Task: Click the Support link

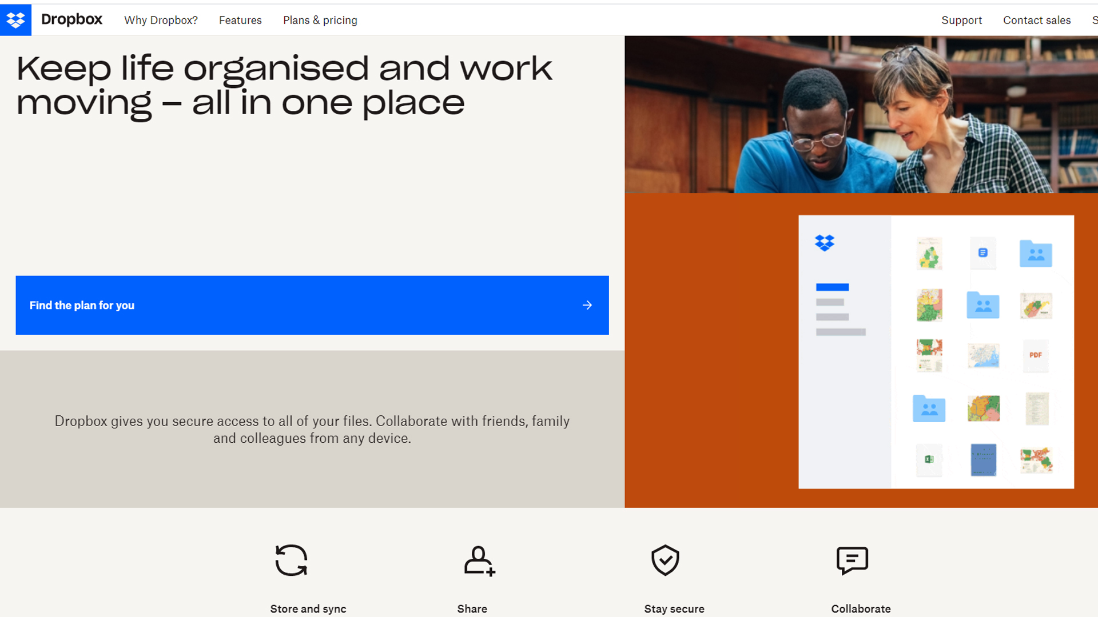Action: coord(962,20)
